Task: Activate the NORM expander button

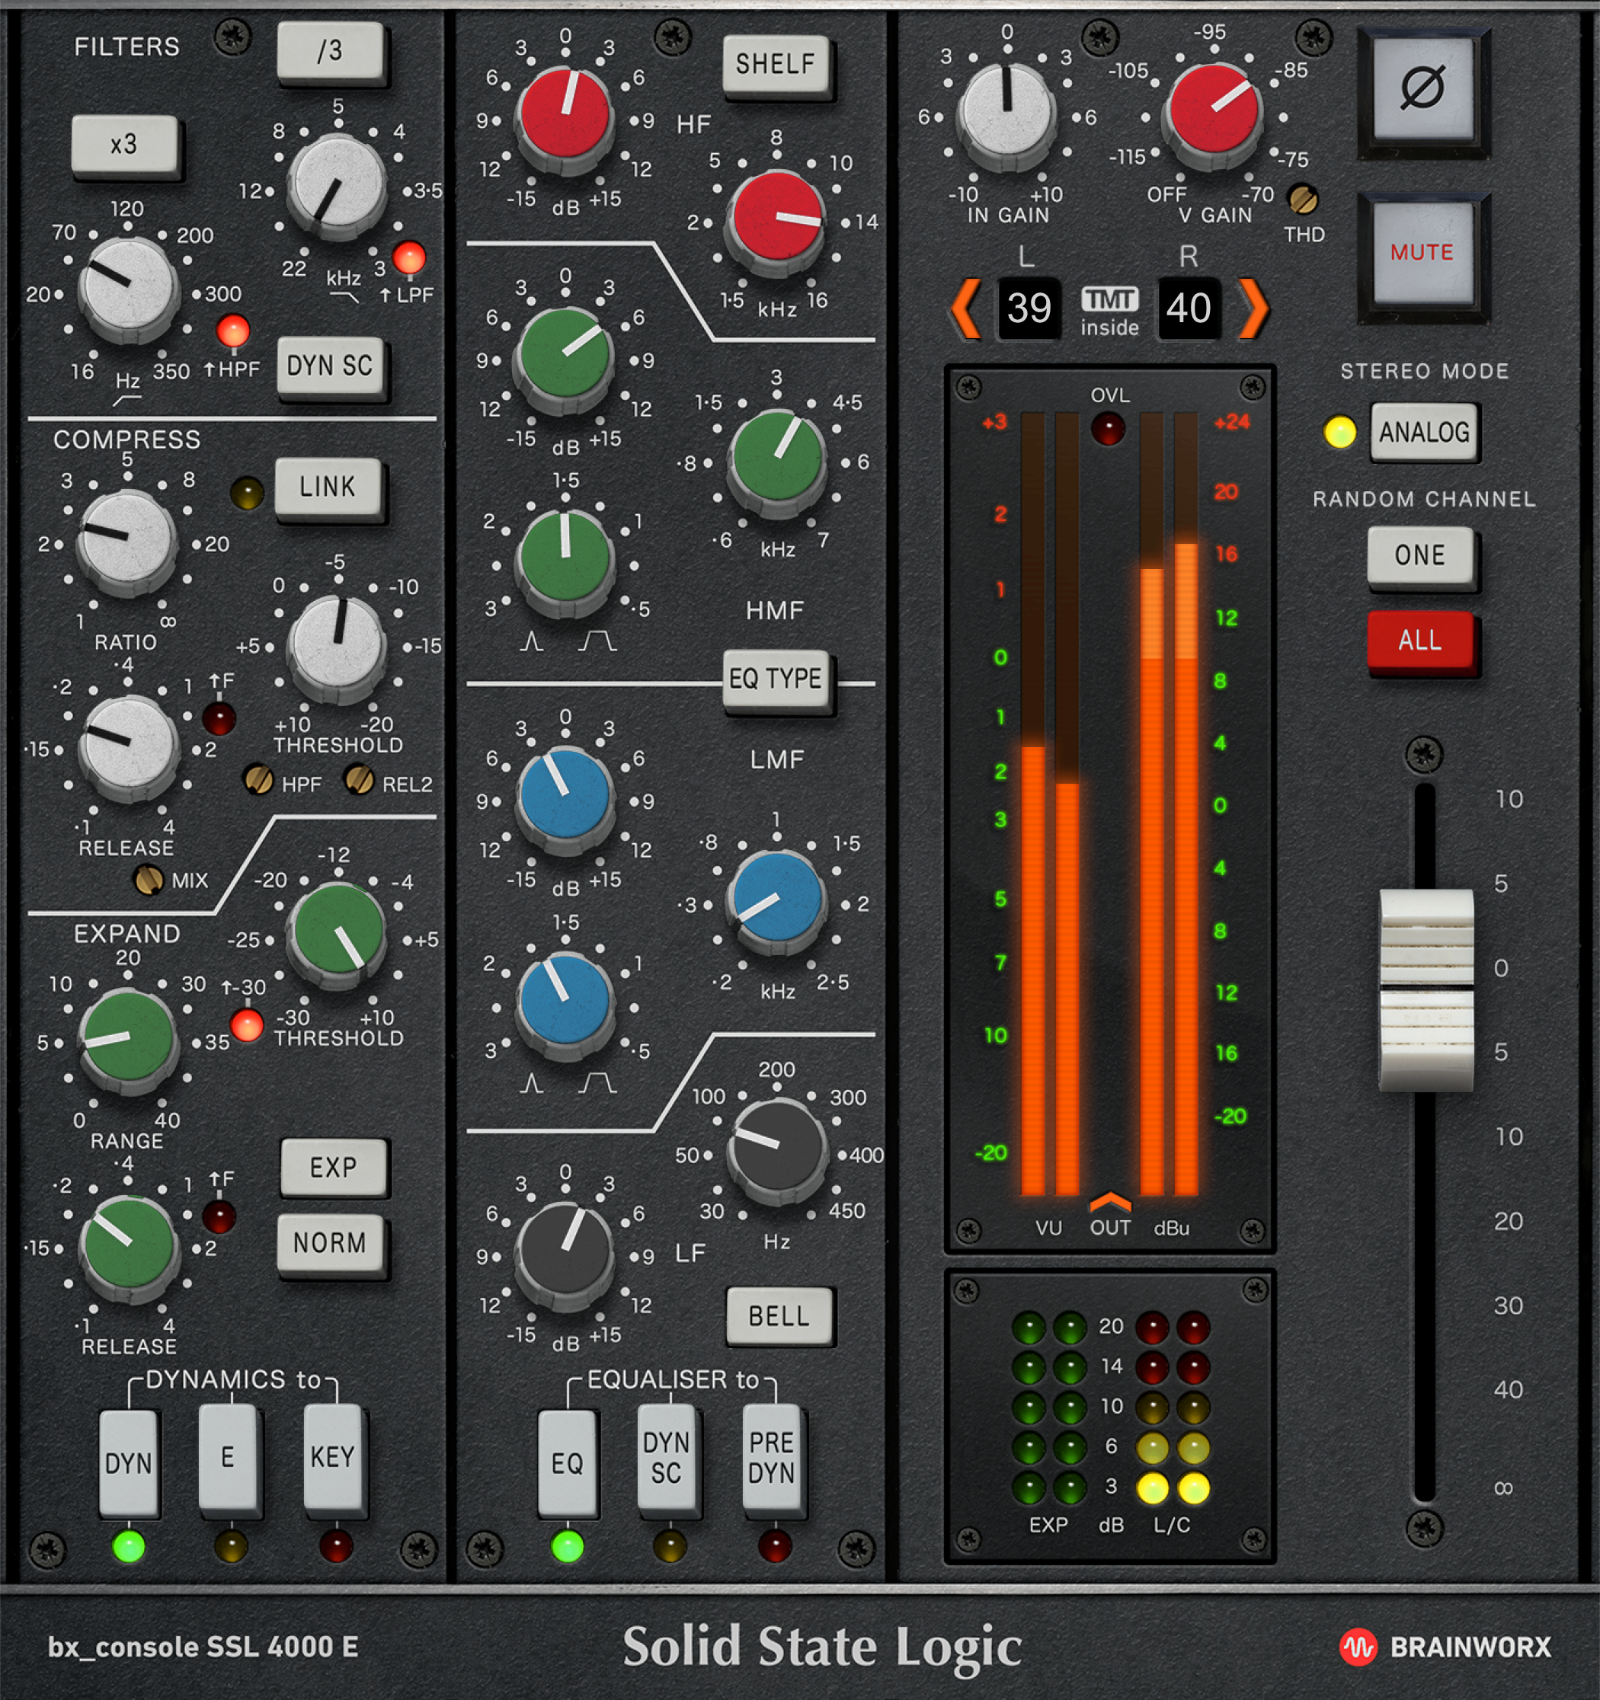Action: 334,1245
